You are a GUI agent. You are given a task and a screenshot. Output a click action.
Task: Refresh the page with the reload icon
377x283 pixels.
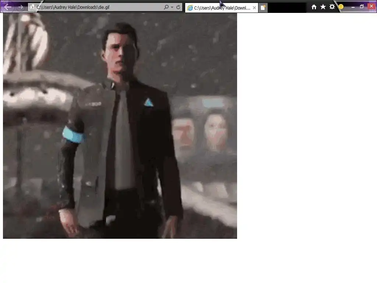[x=178, y=7]
